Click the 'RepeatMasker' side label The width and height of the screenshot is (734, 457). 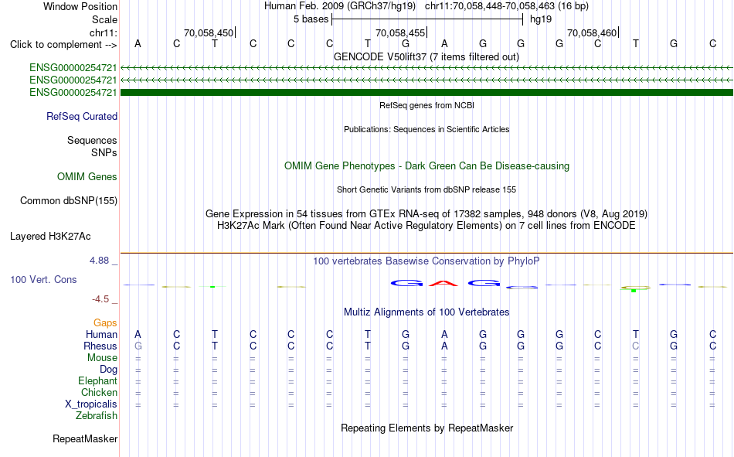point(85,438)
